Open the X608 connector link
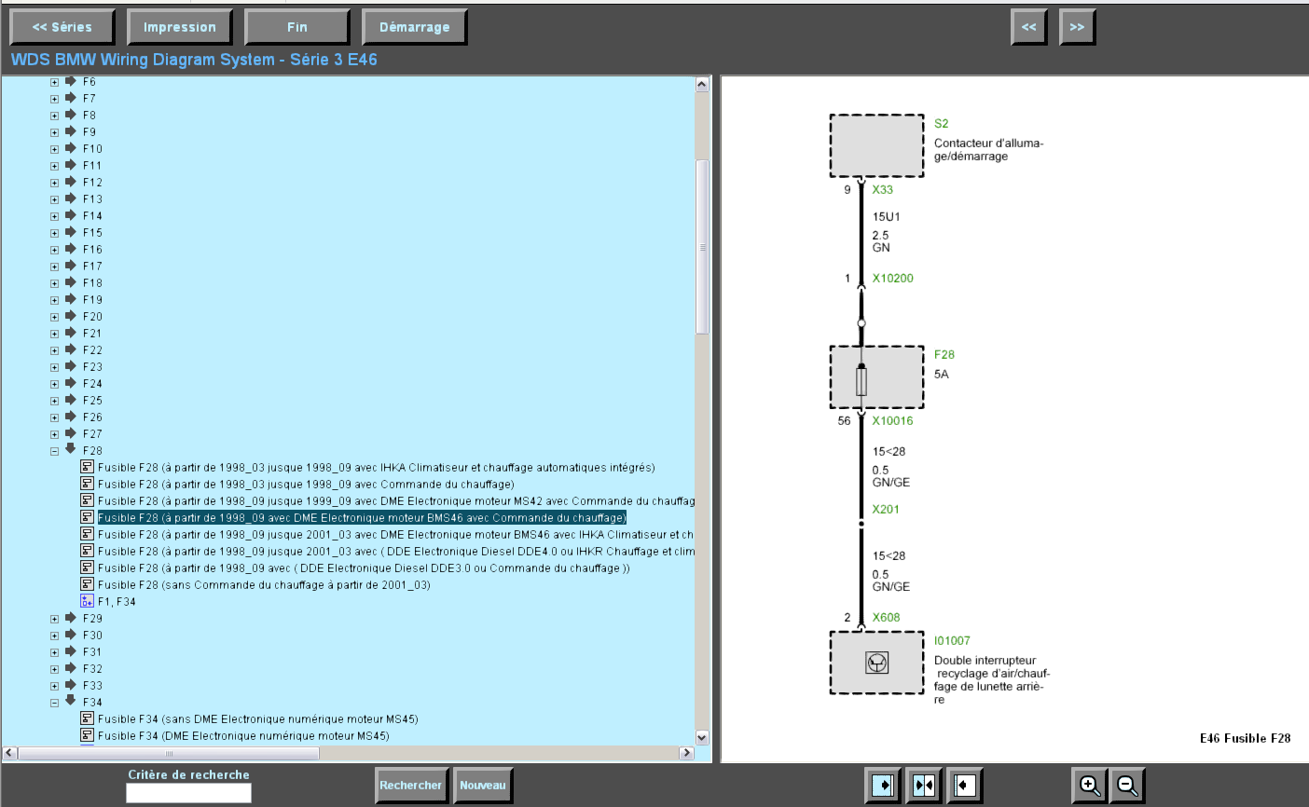 (x=886, y=617)
